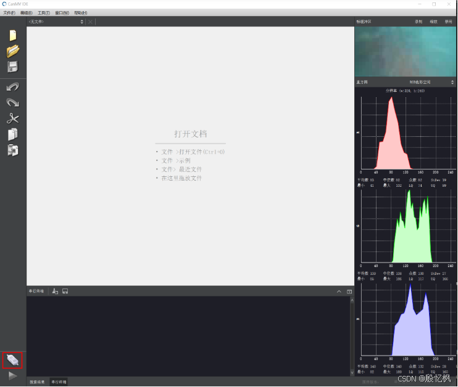
Task: Click the terminal scrollbar's up arrow
Action: pos(352,300)
